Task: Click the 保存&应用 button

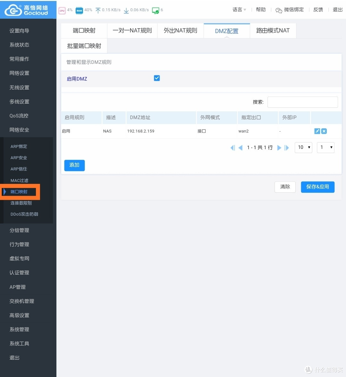Action: click(x=318, y=187)
